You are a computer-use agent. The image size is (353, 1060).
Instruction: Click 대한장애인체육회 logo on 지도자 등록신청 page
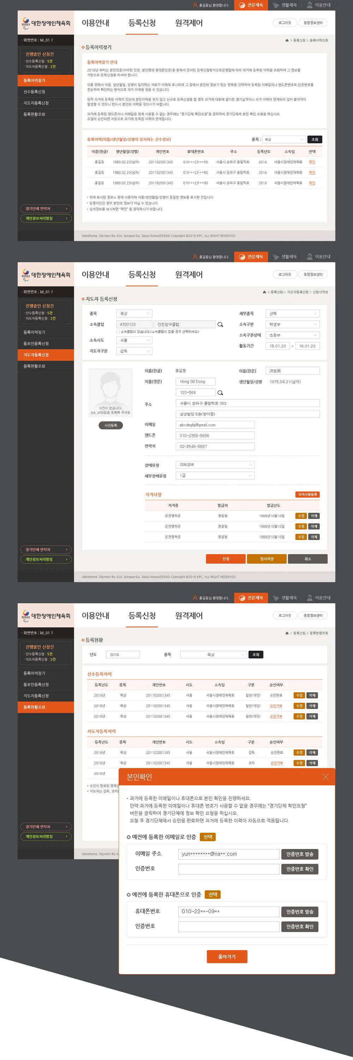click(x=46, y=275)
